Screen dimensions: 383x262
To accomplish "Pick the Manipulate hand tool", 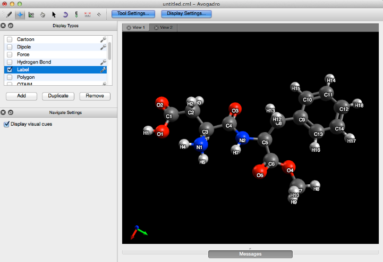I will point(42,14).
